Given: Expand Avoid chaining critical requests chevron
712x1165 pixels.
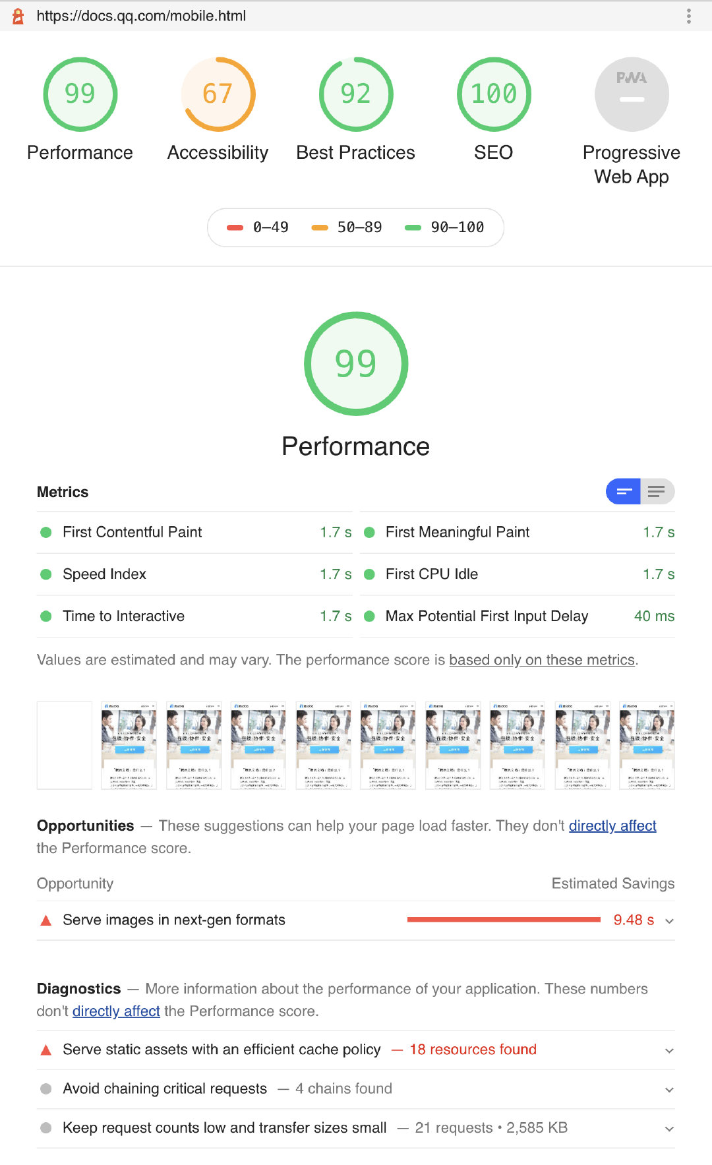Looking at the screenshot, I should (x=669, y=1090).
